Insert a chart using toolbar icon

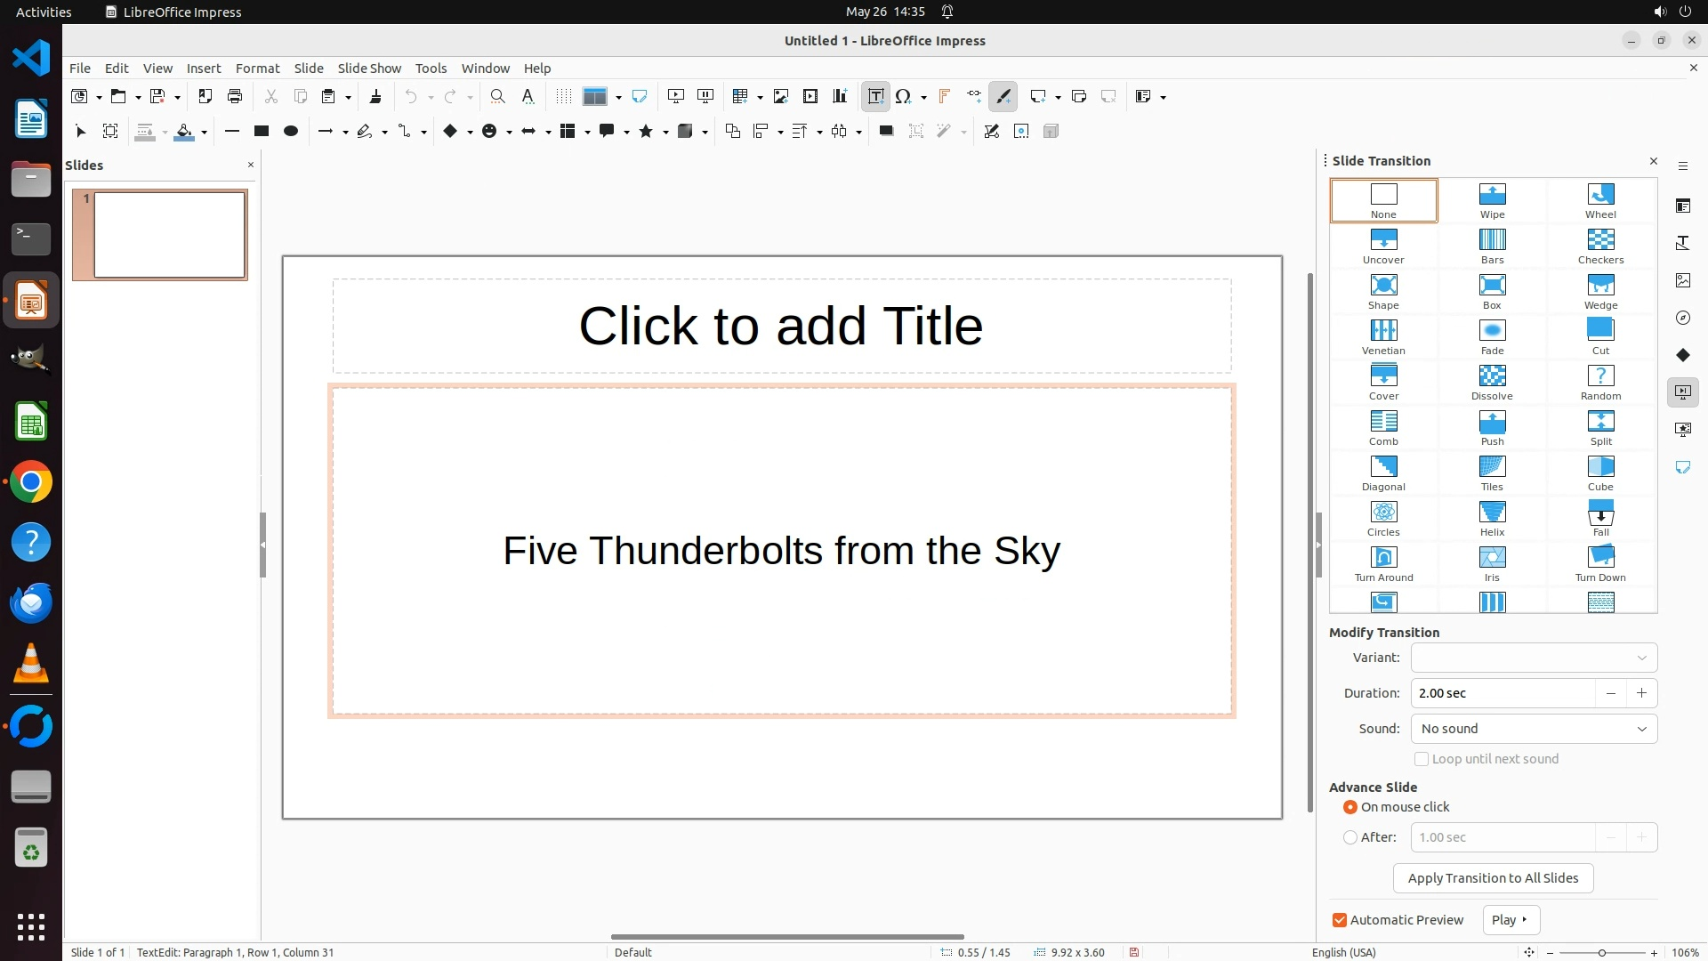840,96
